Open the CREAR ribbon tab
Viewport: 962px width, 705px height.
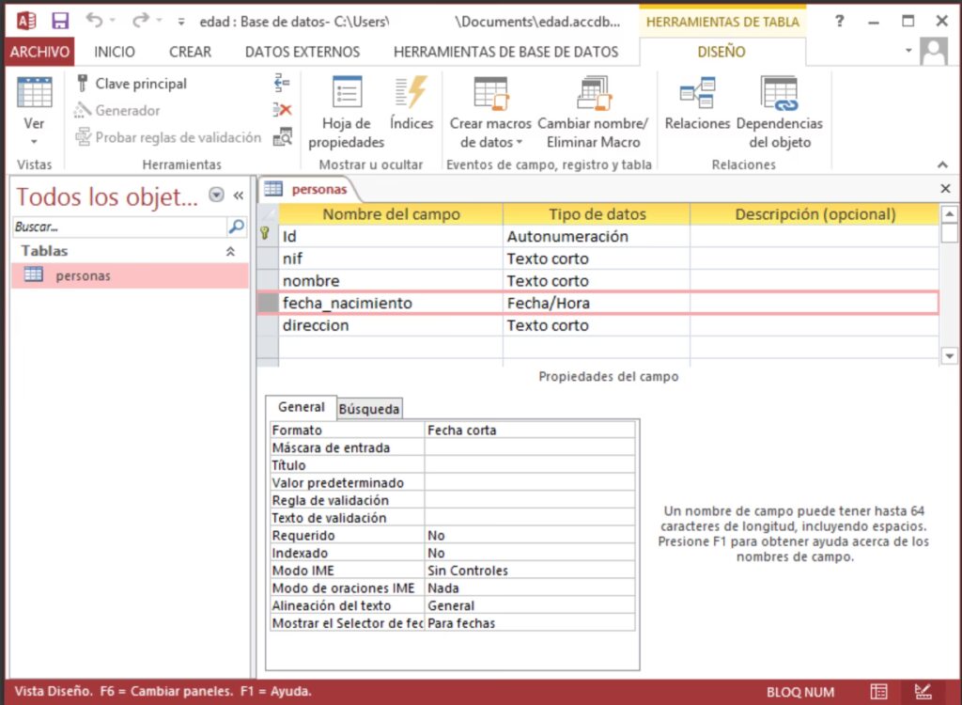[190, 52]
